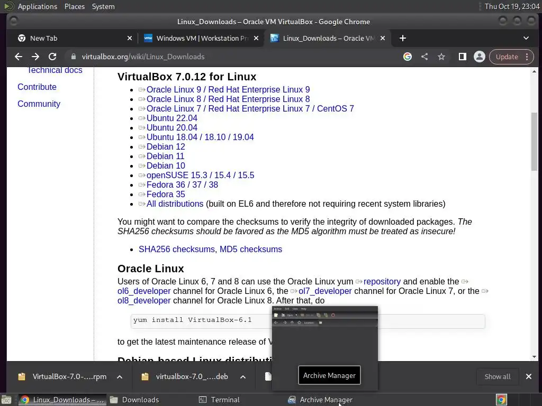Close the New Tab tab

point(130,38)
